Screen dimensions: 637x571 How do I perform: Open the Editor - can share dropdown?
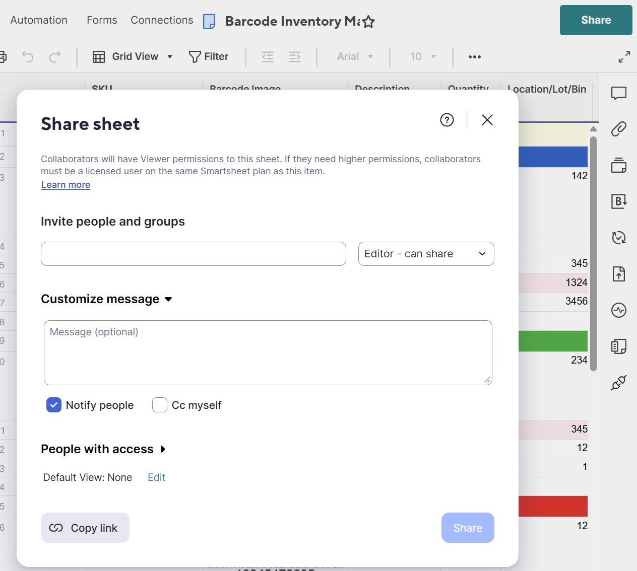click(x=426, y=254)
